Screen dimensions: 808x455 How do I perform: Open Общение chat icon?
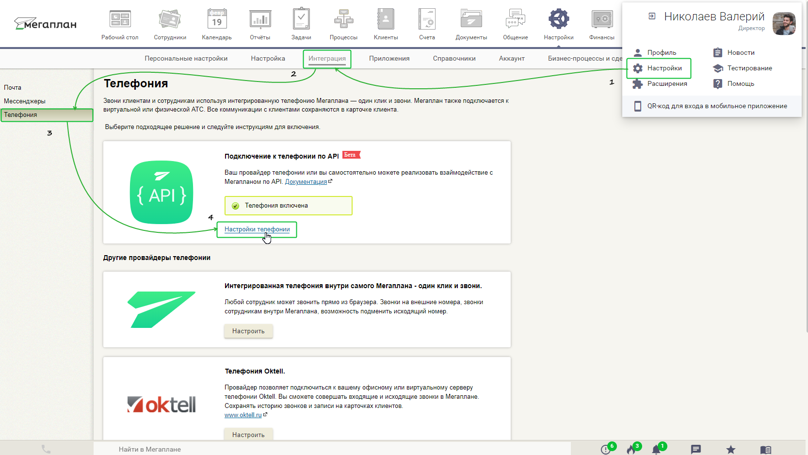coord(515,19)
